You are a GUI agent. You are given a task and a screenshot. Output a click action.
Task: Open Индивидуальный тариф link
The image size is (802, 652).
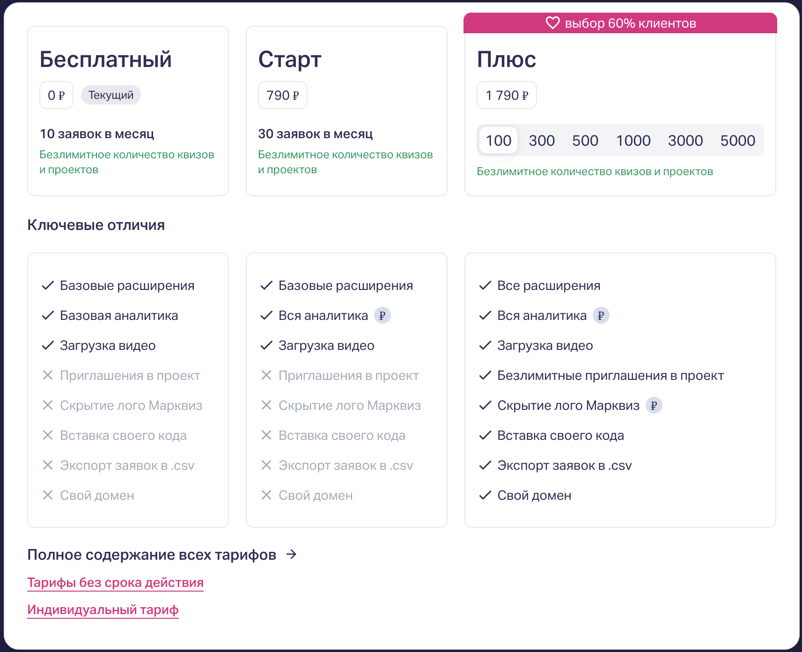click(103, 610)
